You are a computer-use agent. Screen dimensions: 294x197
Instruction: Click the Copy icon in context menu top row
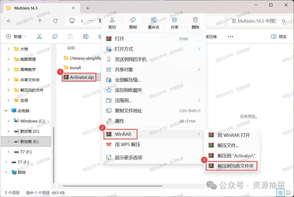pos(133,20)
